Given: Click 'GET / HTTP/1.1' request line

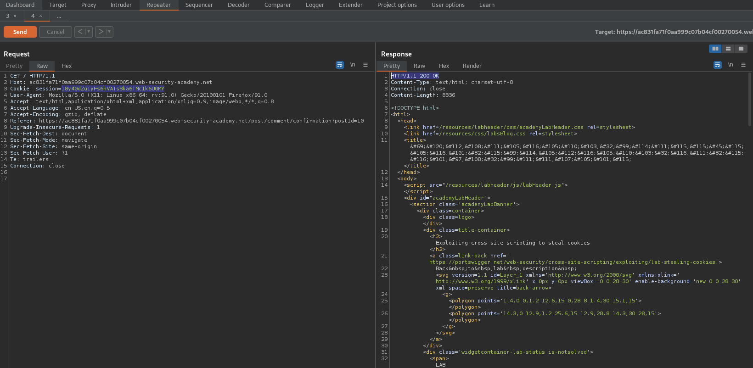Looking at the screenshot, I should pos(33,76).
